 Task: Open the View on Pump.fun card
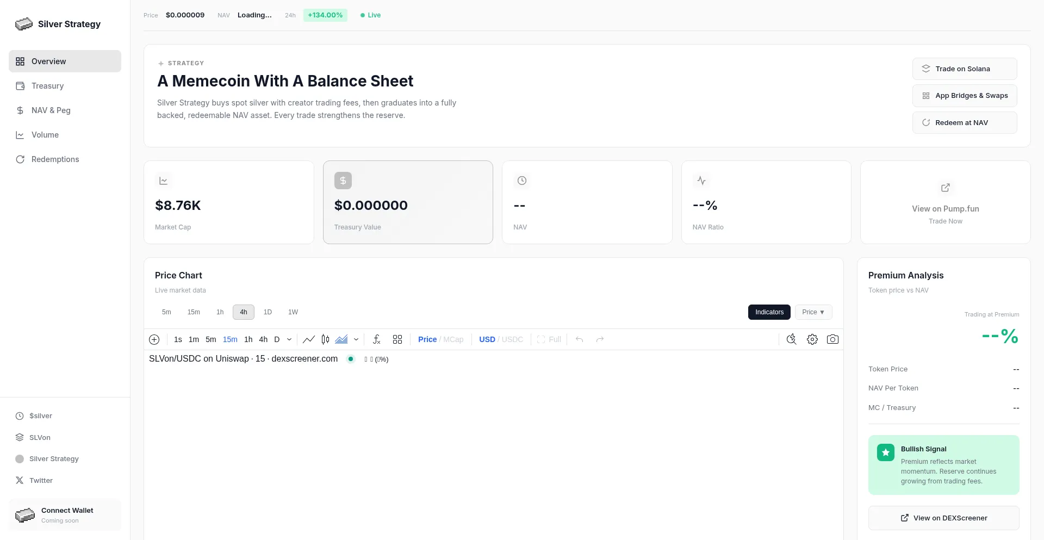[x=945, y=202]
